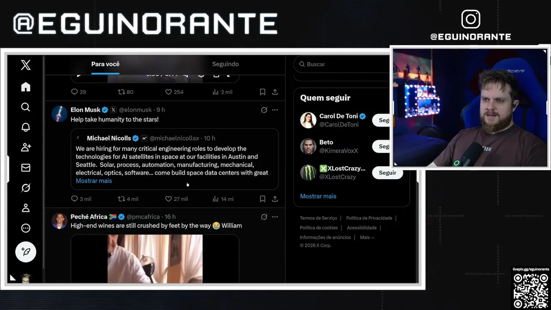
Task: Click the @pmcafrica handle
Action: tap(143, 217)
